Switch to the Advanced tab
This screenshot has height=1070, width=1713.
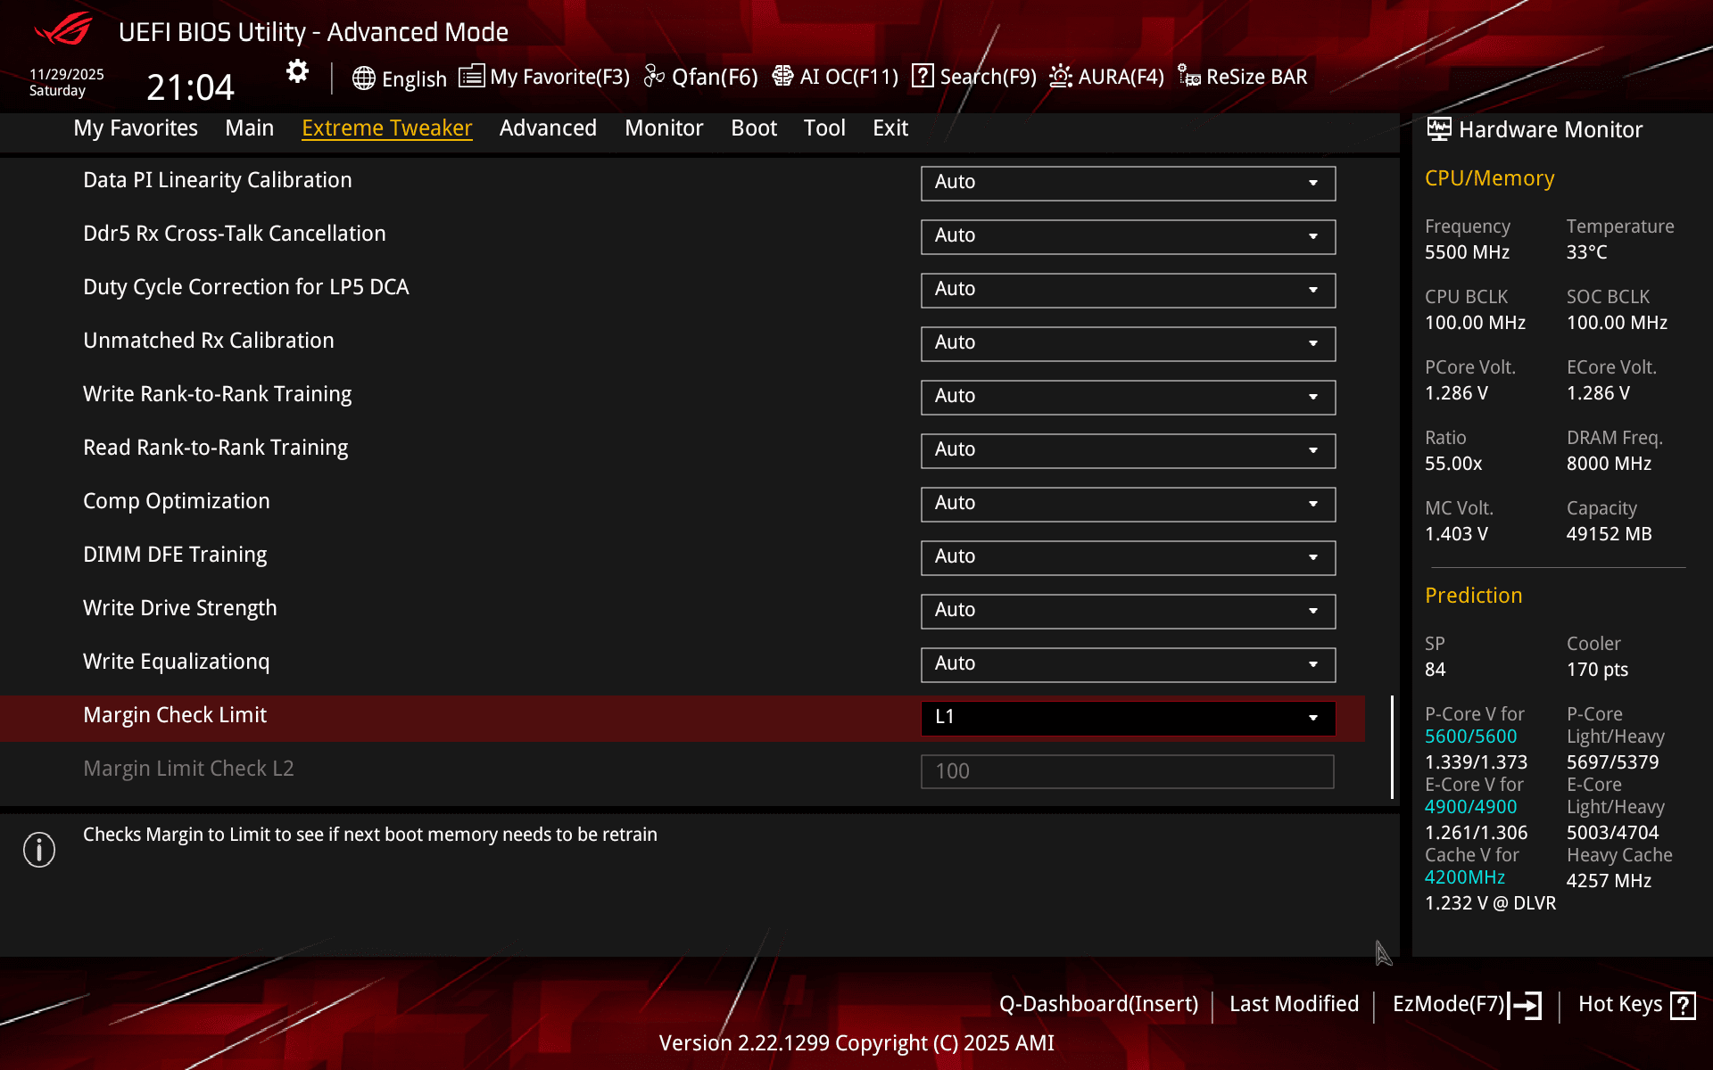548,128
